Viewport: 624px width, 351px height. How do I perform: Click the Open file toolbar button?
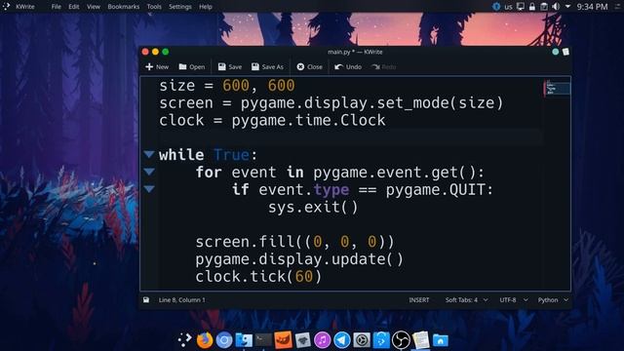coord(192,67)
